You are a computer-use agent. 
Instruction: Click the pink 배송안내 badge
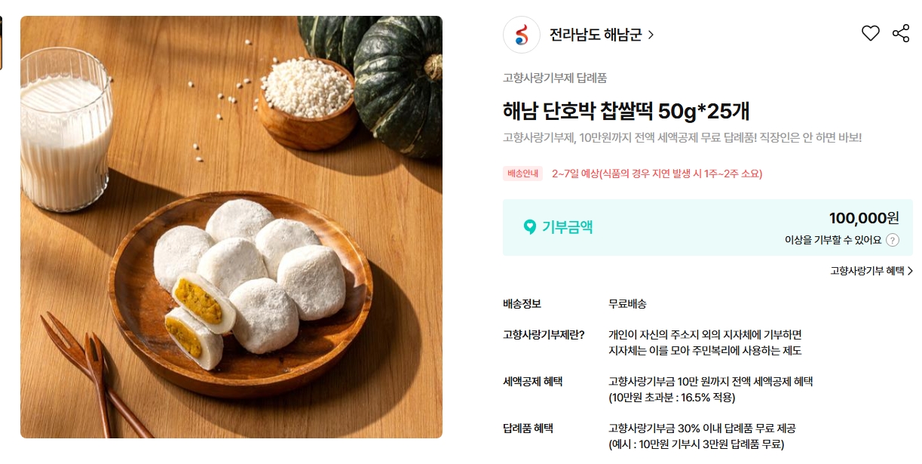523,174
